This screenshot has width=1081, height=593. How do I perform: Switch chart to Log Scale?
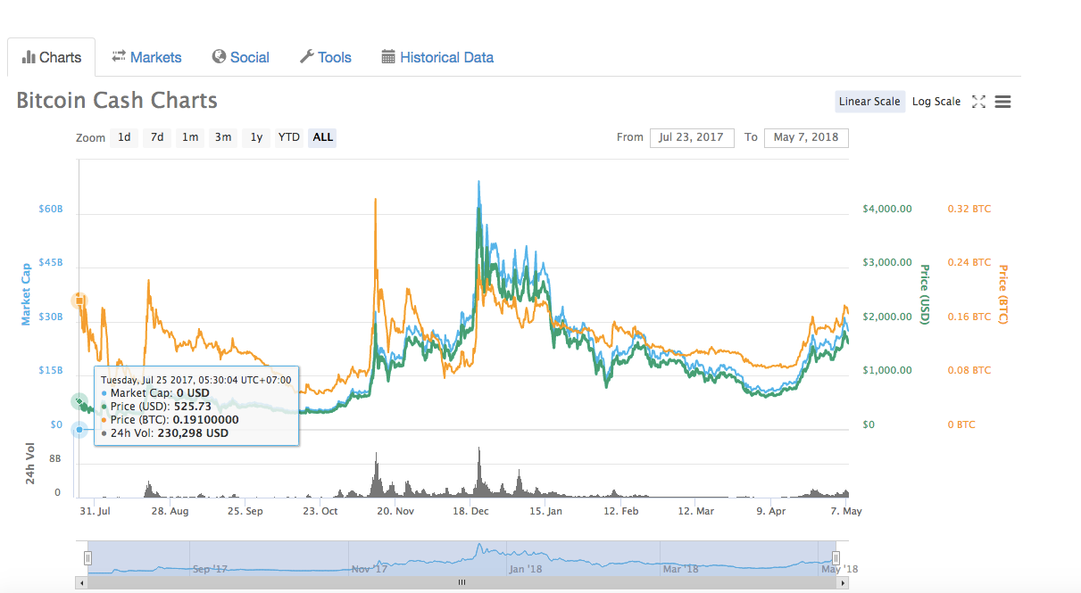[x=936, y=102]
